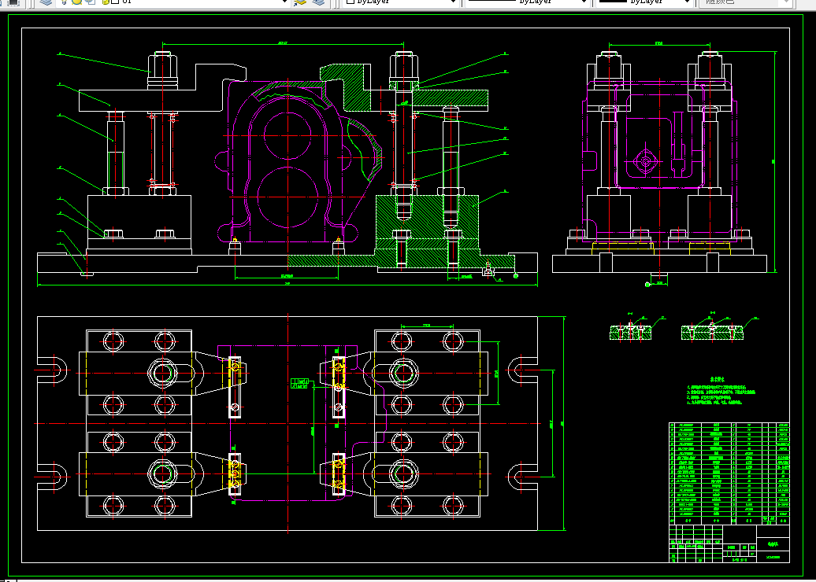Expand the layer list dropdown arrow
This screenshot has width=816, height=582.
(284, 2)
